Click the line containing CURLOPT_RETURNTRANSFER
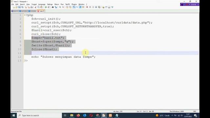Screen dimensions: 210x118 (x=73, y=27)
